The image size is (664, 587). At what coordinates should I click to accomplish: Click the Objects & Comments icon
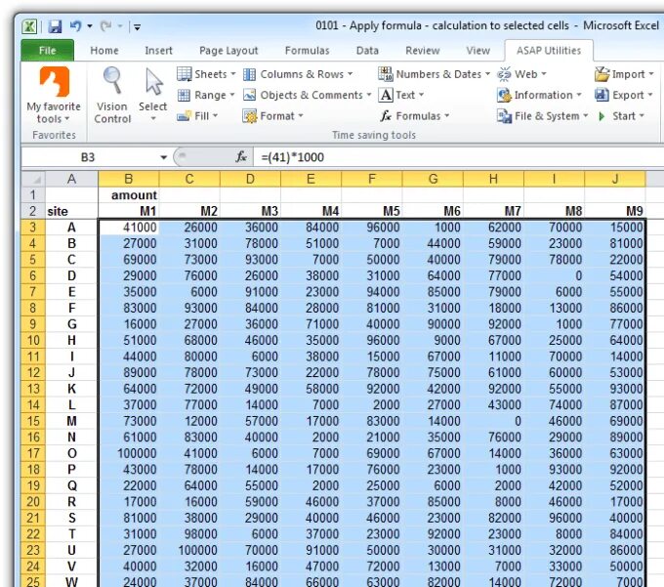coord(249,95)
